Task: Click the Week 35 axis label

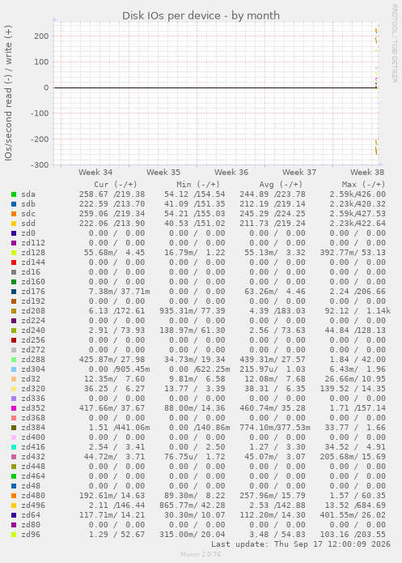Action: tap(163, 173)
